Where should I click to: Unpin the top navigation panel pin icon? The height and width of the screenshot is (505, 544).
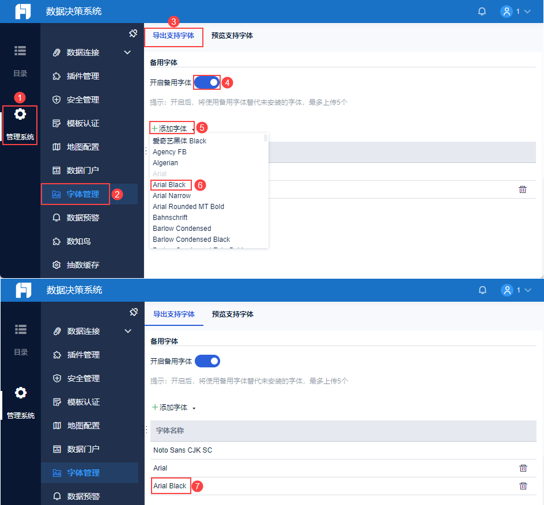tap(133, 33)
